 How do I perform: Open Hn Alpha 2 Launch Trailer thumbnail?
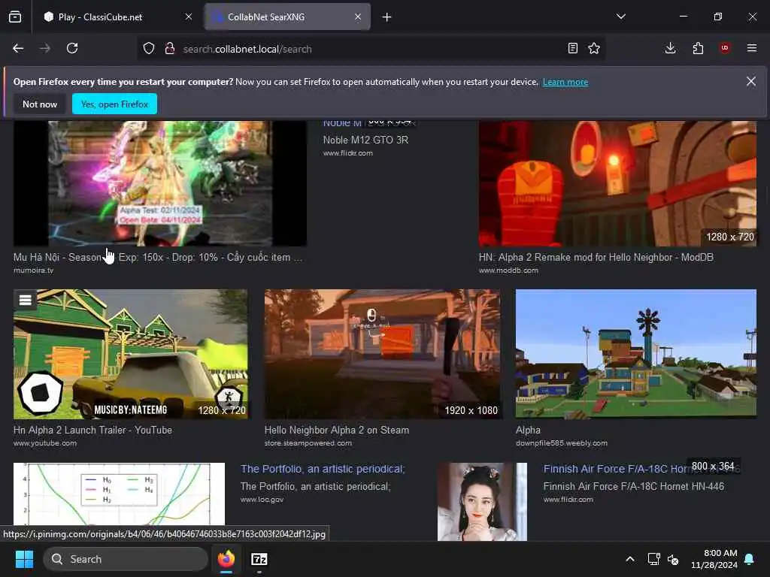(131, 354)
